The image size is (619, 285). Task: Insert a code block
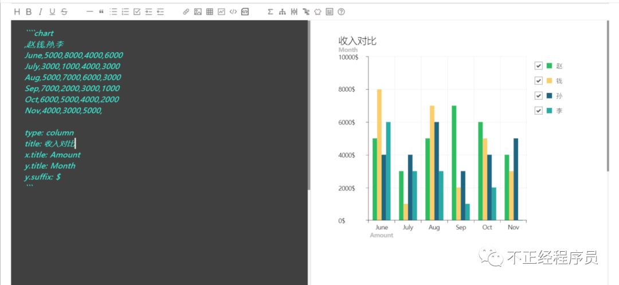(x=245, y=12)
